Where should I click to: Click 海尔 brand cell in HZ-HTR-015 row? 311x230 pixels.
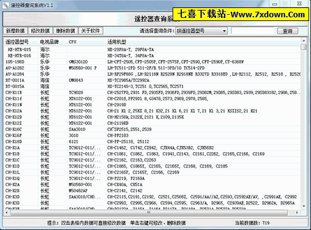[x=45, y=49]
